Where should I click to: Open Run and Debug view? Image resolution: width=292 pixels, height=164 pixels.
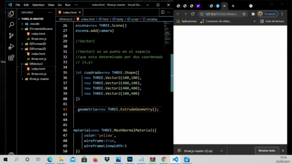tap(11, 46)
